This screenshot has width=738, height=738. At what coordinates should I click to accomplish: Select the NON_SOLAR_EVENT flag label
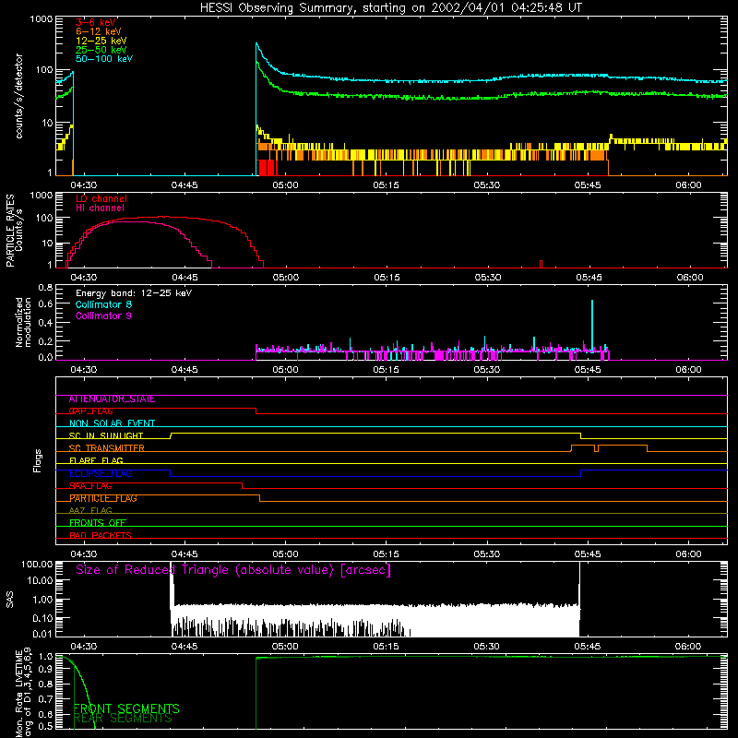click(112, 423)
